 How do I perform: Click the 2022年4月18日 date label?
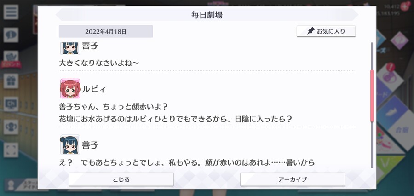pyautogui.click(x=106, y=31)
